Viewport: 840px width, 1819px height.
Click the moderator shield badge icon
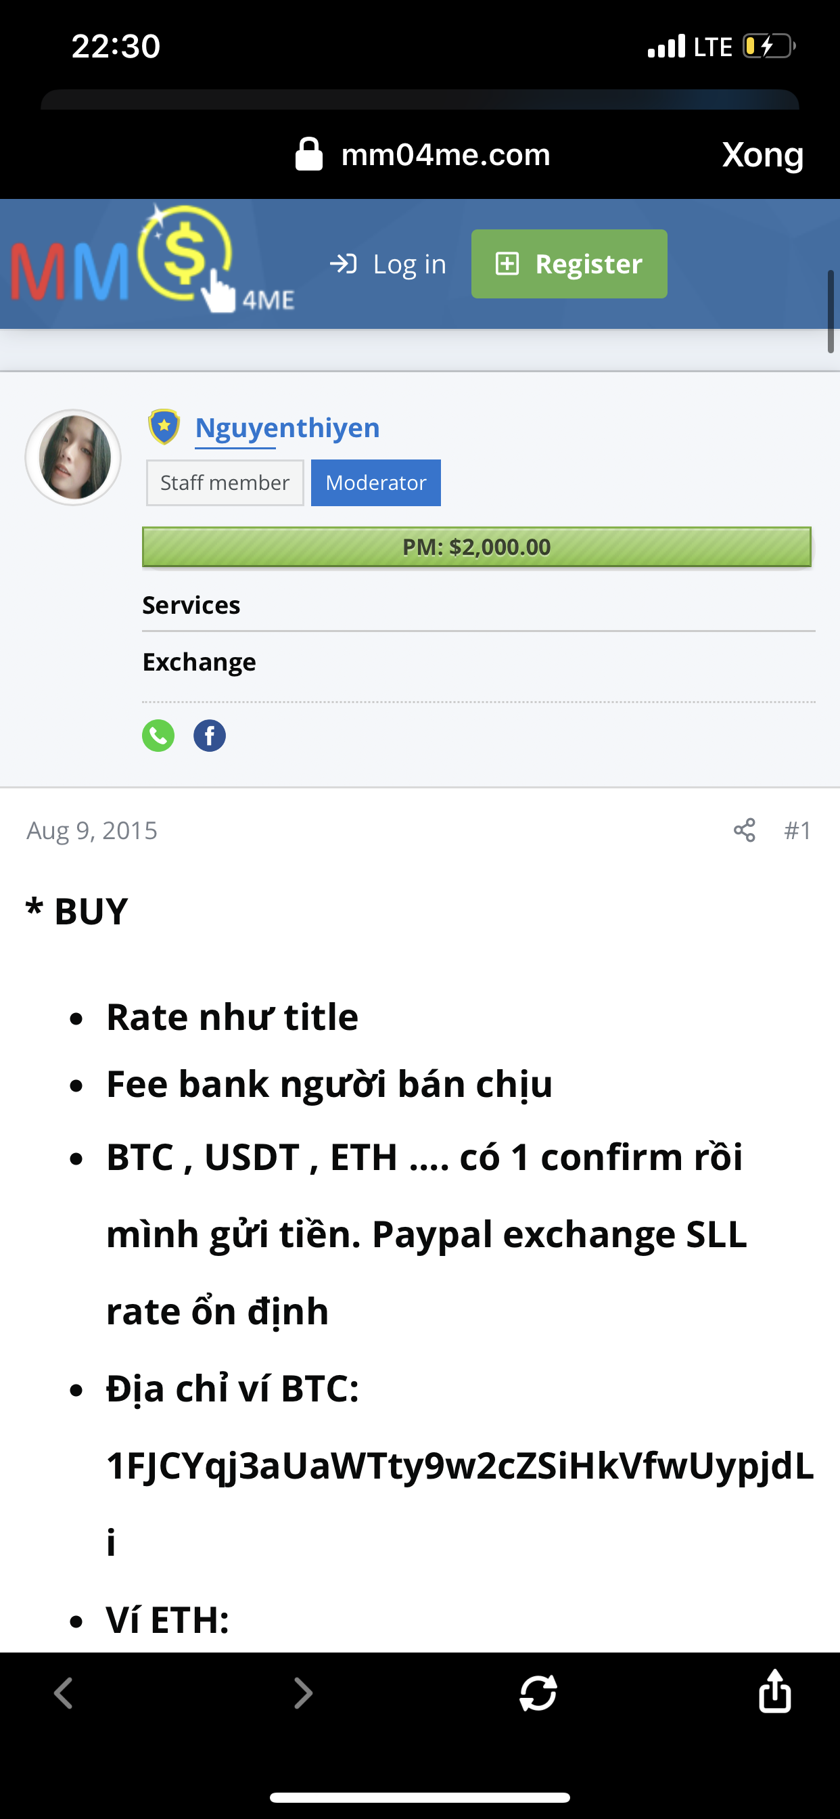(x=164, y=427)
